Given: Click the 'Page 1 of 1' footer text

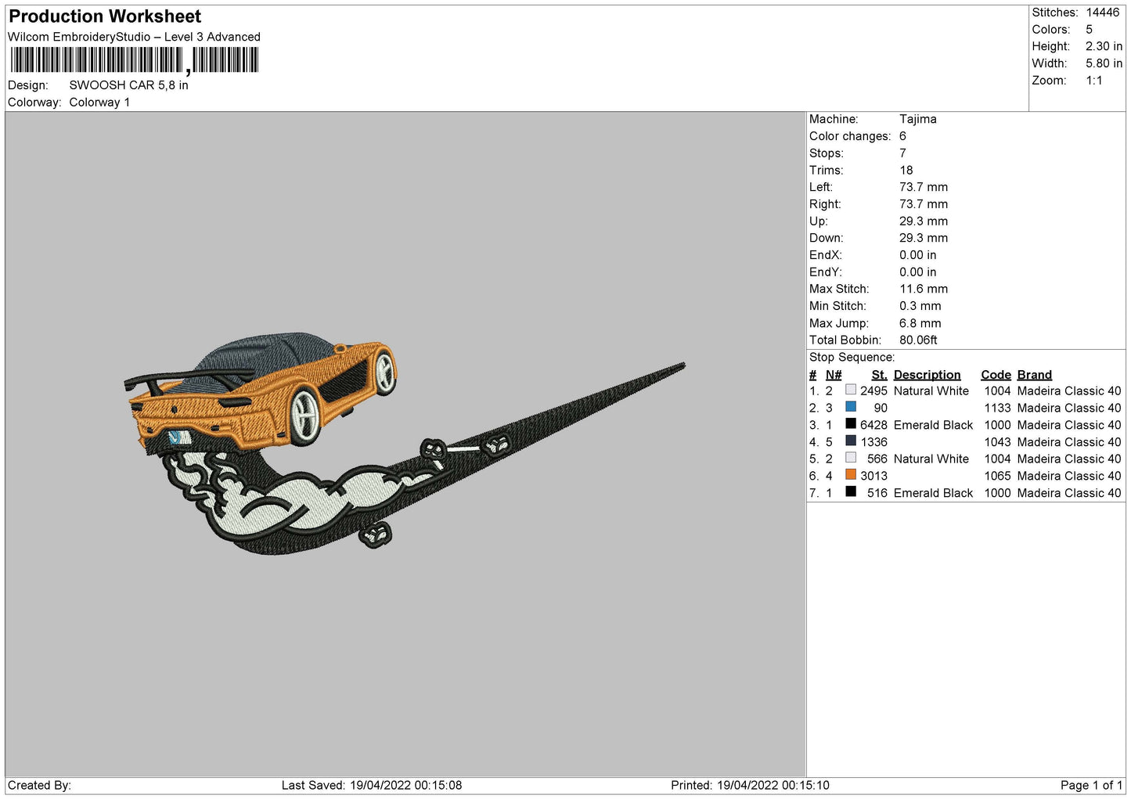Looking at the screenshot, I should [1091, 786].
